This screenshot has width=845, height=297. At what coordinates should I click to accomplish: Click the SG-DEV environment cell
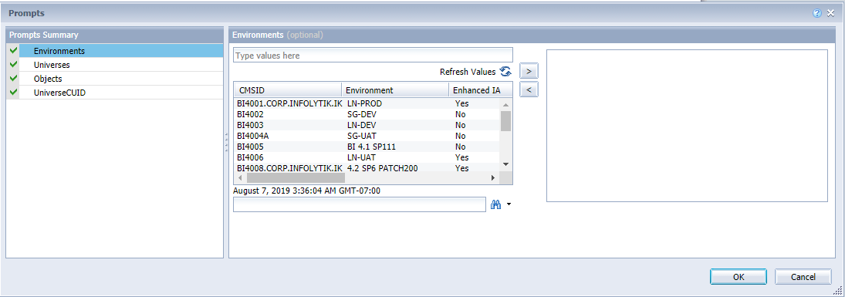pos(362,114)
